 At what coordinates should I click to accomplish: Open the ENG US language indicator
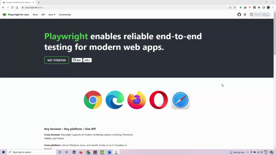point(266,152)
